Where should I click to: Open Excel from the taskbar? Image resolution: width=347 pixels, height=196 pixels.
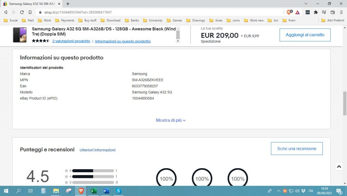click(x=93, y=191)
